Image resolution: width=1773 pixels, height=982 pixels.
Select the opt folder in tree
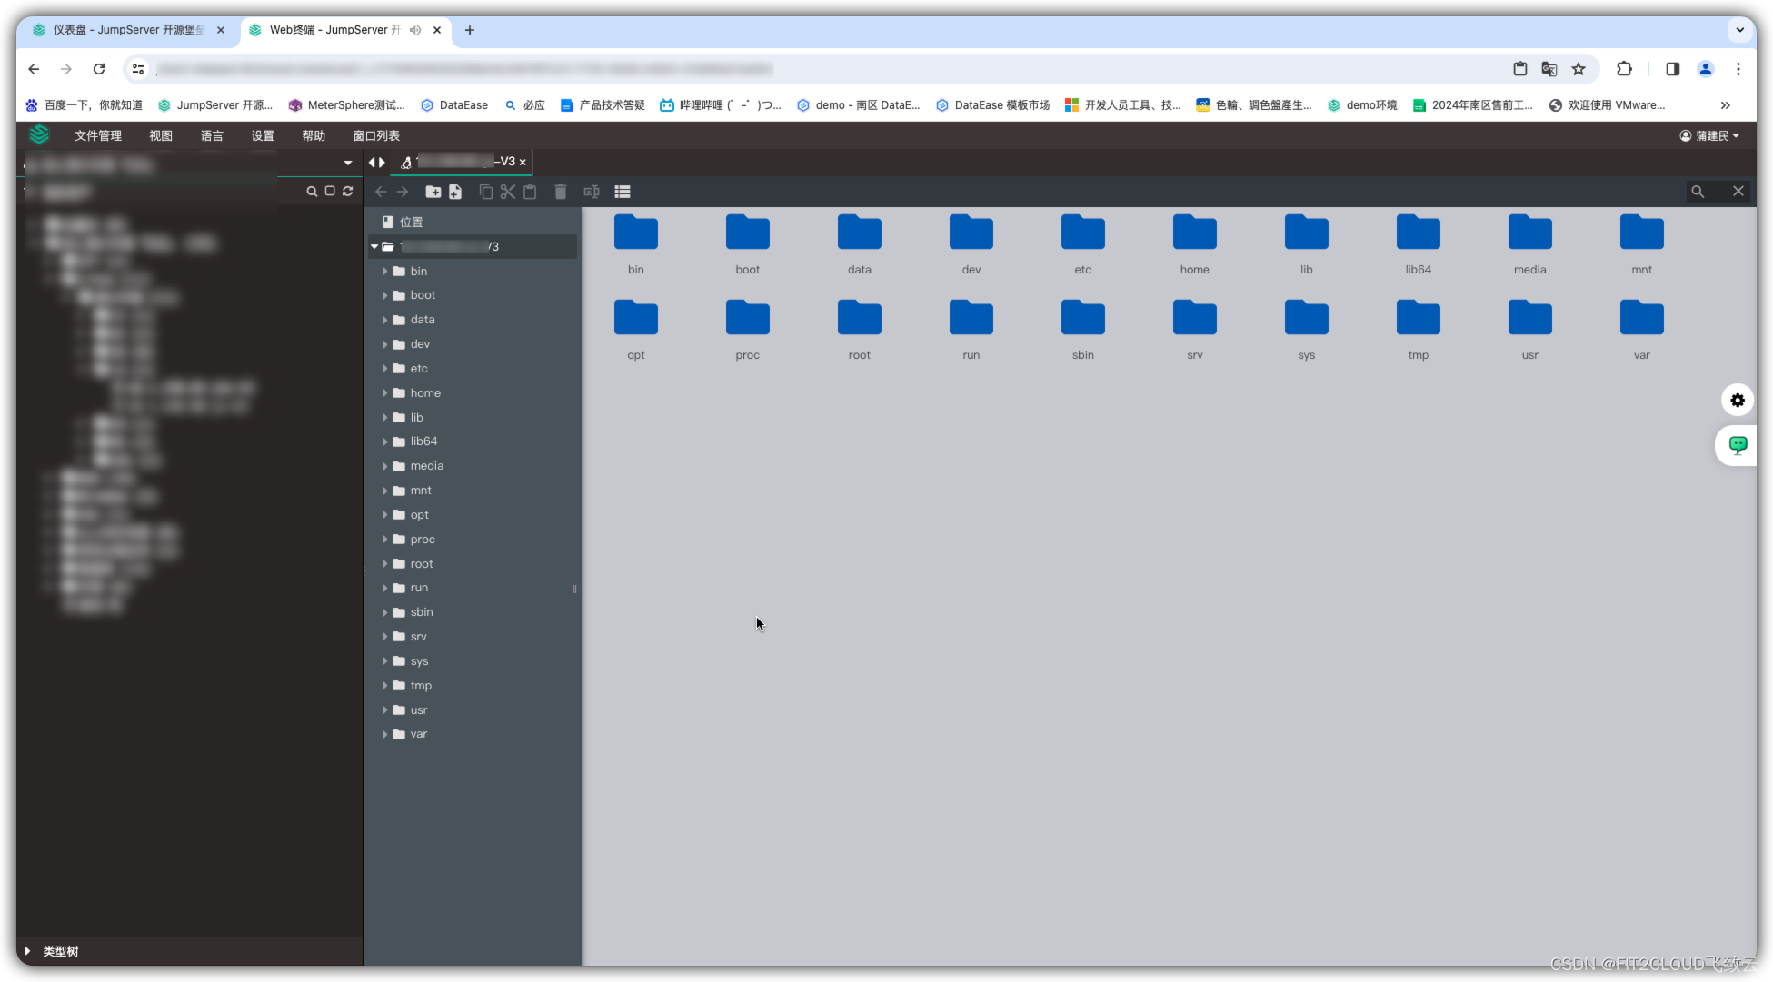pyautogui.click(x=419, y=515)
